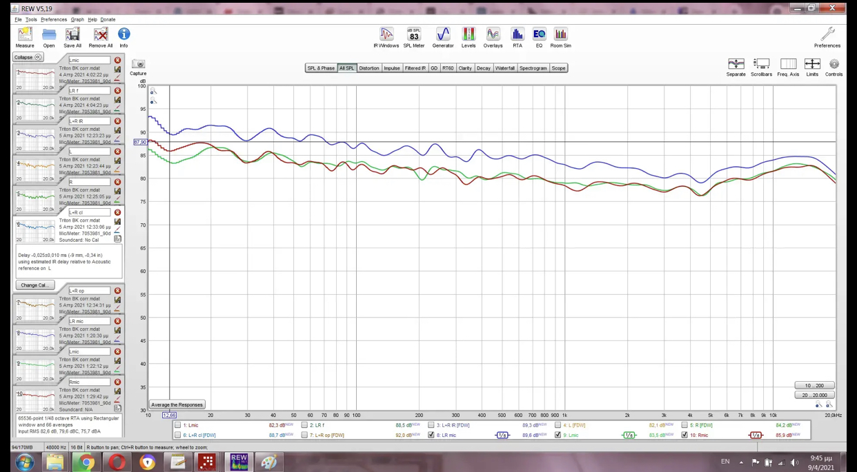The height and width of the screenshot is (472, 857).
Task: Check the 7: L+R op [FDW] trace
Action: [304, 435]
